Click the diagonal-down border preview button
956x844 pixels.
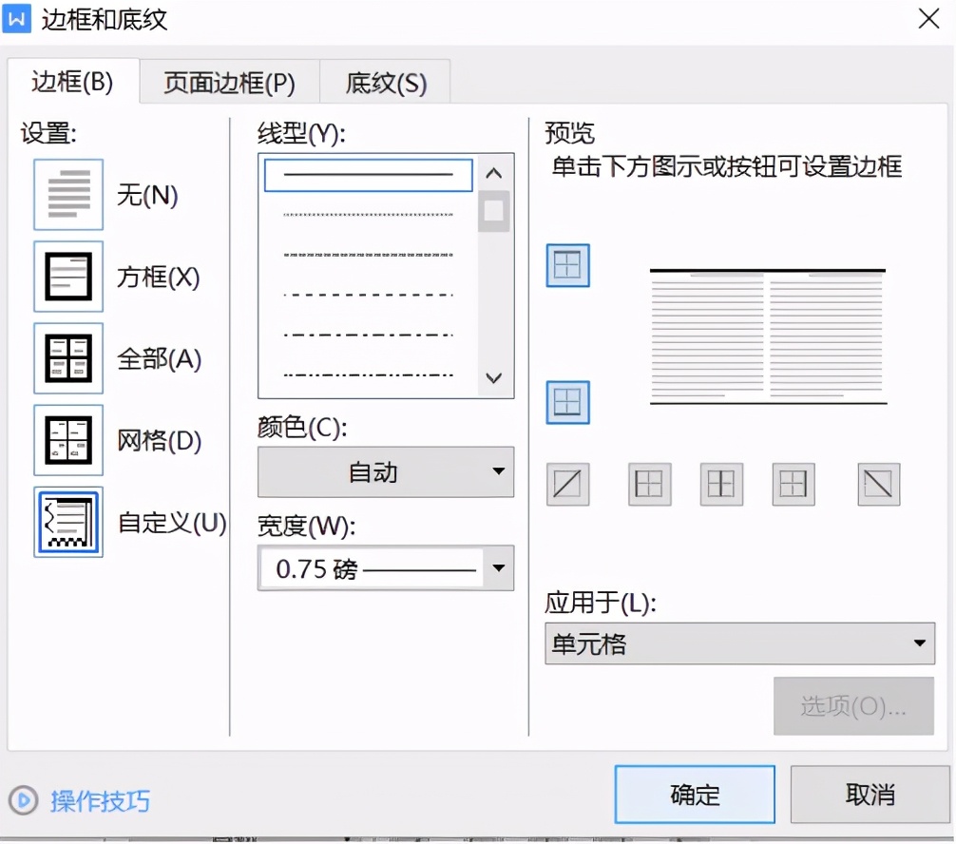tap(877, 485)
